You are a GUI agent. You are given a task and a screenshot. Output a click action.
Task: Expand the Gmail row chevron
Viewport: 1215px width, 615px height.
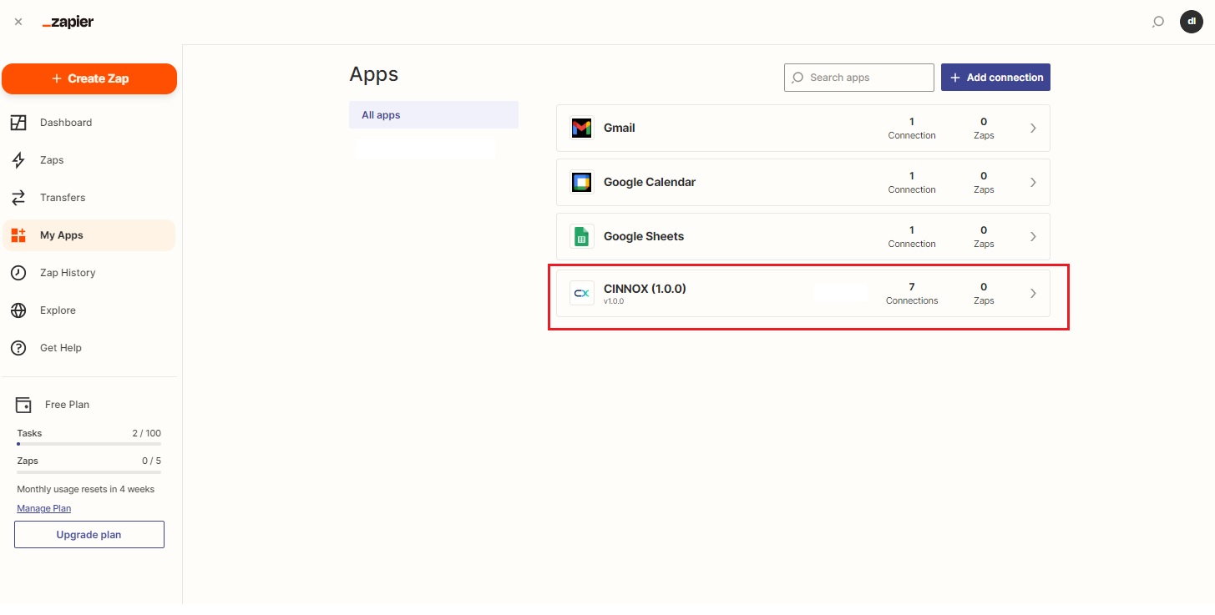pos(1033,128)
